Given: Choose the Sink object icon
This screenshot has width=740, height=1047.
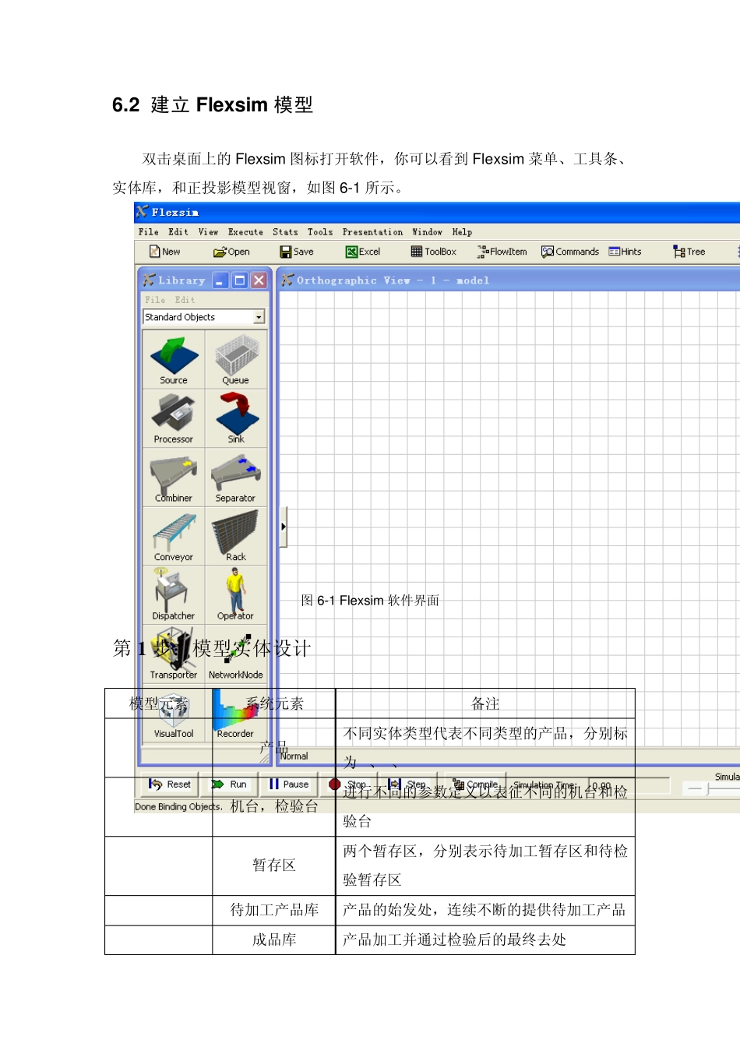Looking at the screenshot, I should [x=236, y=418].
